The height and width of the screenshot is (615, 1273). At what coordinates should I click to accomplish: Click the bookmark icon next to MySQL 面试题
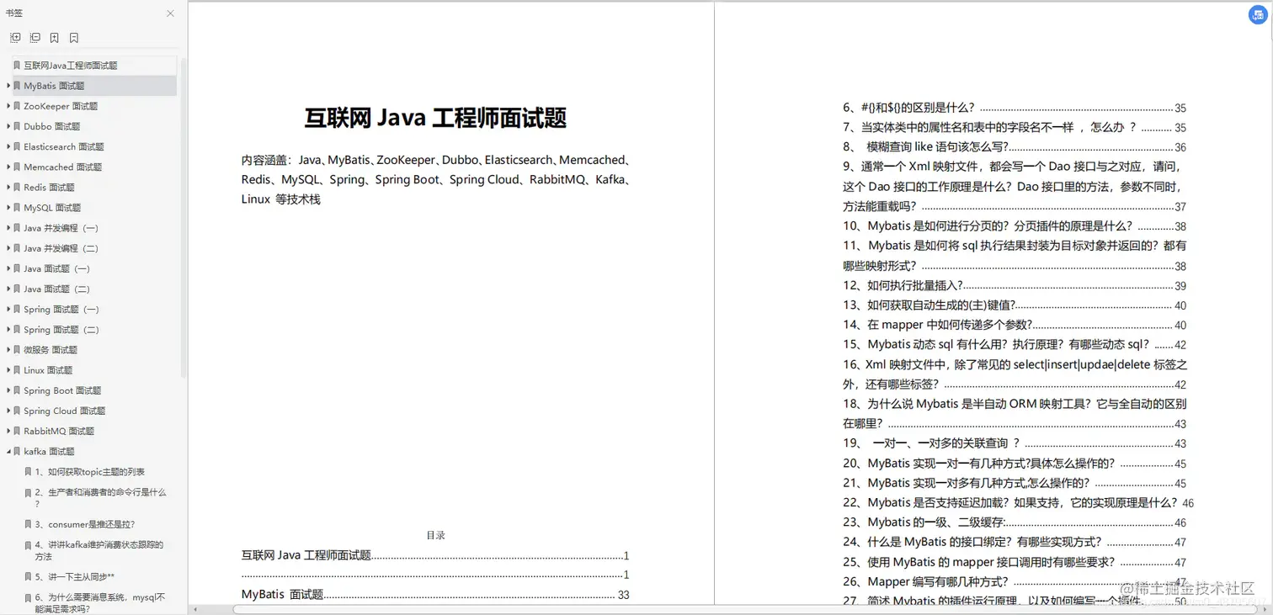[x=16, y=207]
